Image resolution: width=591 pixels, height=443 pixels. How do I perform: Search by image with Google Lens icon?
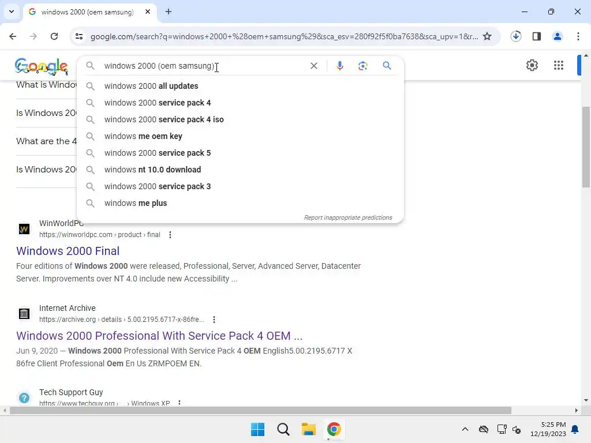362,66
